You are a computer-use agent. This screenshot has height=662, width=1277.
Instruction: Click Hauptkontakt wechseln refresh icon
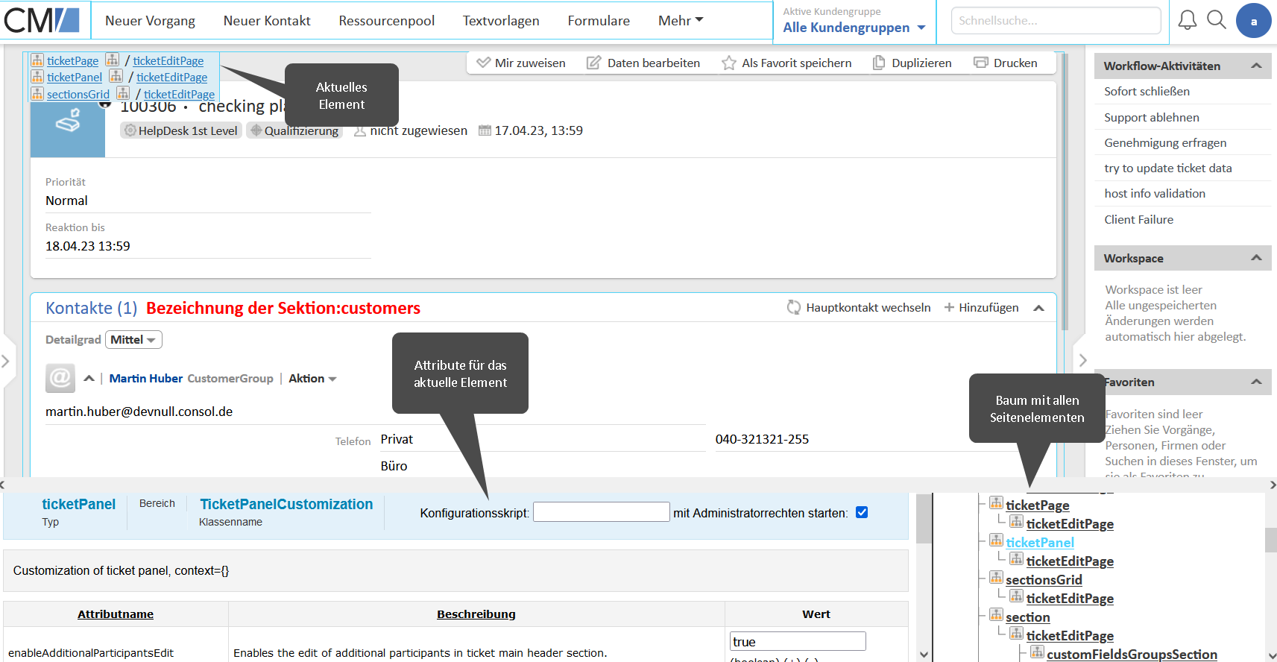(x=793, y=307)
